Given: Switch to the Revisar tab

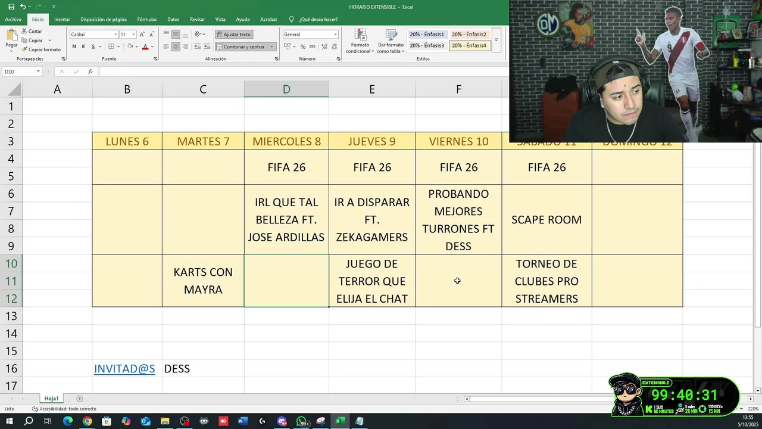Looking at the screenshot, I should point(197,20).
